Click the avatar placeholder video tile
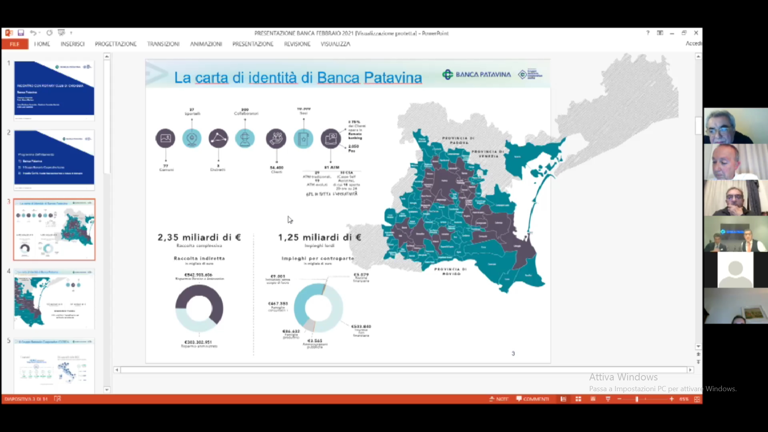The height and width of the screenshot is (432, 768). pyautogui.click(x=736, y=270)
